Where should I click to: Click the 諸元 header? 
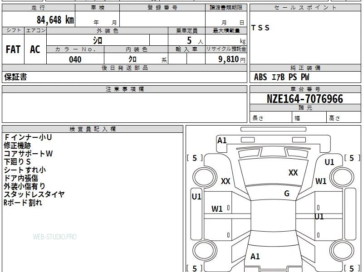(305, 108)
